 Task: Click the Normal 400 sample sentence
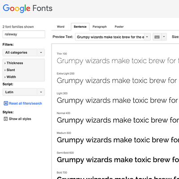[x=118, y=120]
